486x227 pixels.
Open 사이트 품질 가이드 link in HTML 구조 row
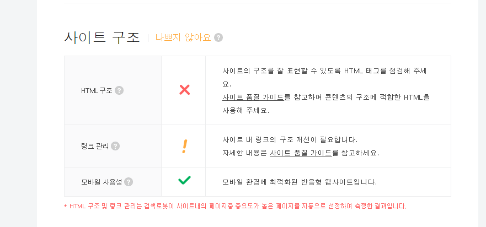tap(253, 98)
